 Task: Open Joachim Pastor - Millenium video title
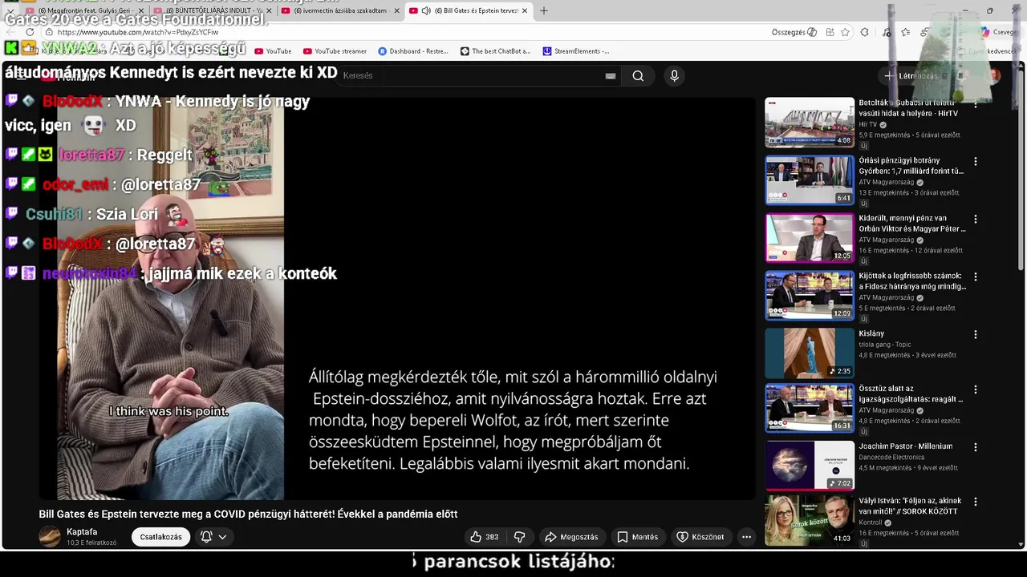905,446
